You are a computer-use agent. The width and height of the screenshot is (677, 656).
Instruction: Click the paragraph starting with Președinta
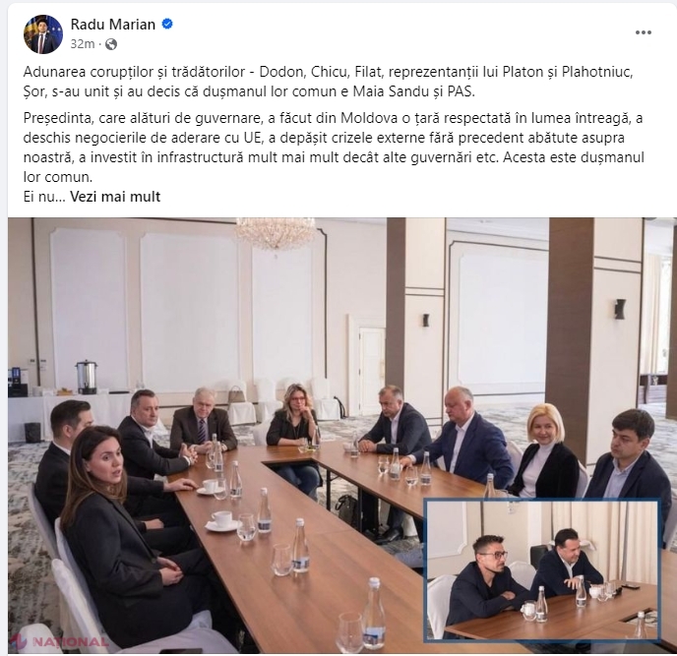[x=334, y=148]
